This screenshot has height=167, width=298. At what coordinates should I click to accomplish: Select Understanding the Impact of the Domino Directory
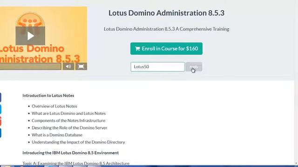pyautogui.click(x=78, y=142)
